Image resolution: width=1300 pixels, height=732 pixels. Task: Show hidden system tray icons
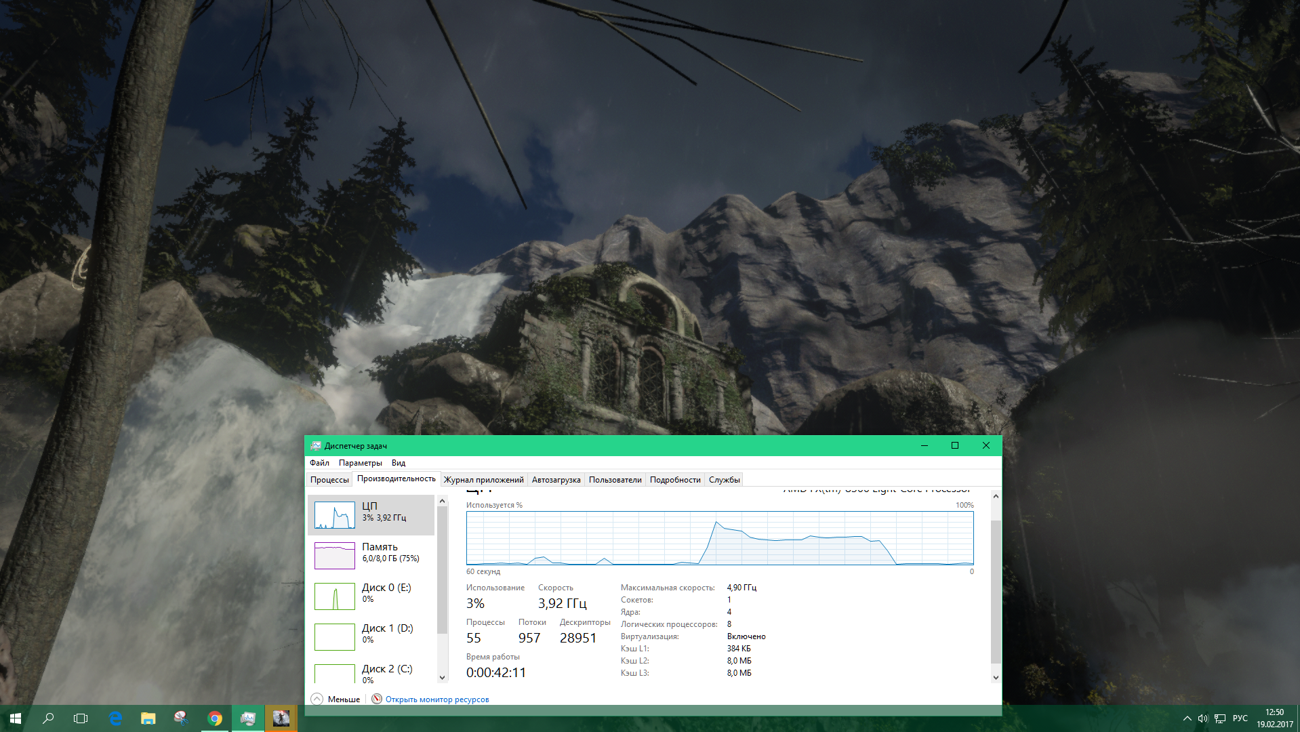pos(1187,718)
